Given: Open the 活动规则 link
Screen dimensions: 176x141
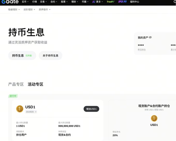Looking at the screenshot, I should coord(31,112).
